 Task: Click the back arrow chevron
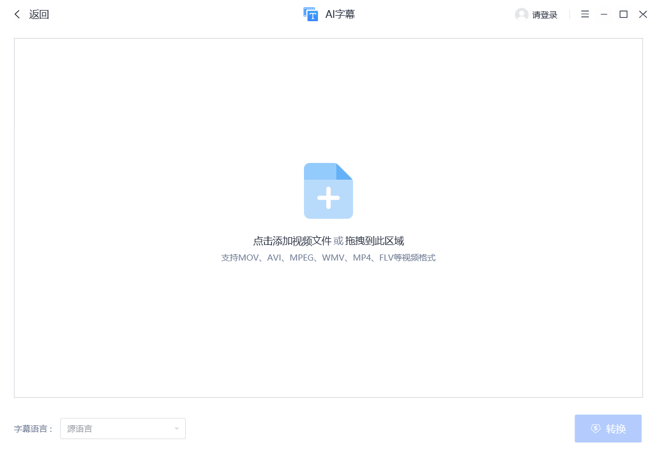(x=16, y=14)
